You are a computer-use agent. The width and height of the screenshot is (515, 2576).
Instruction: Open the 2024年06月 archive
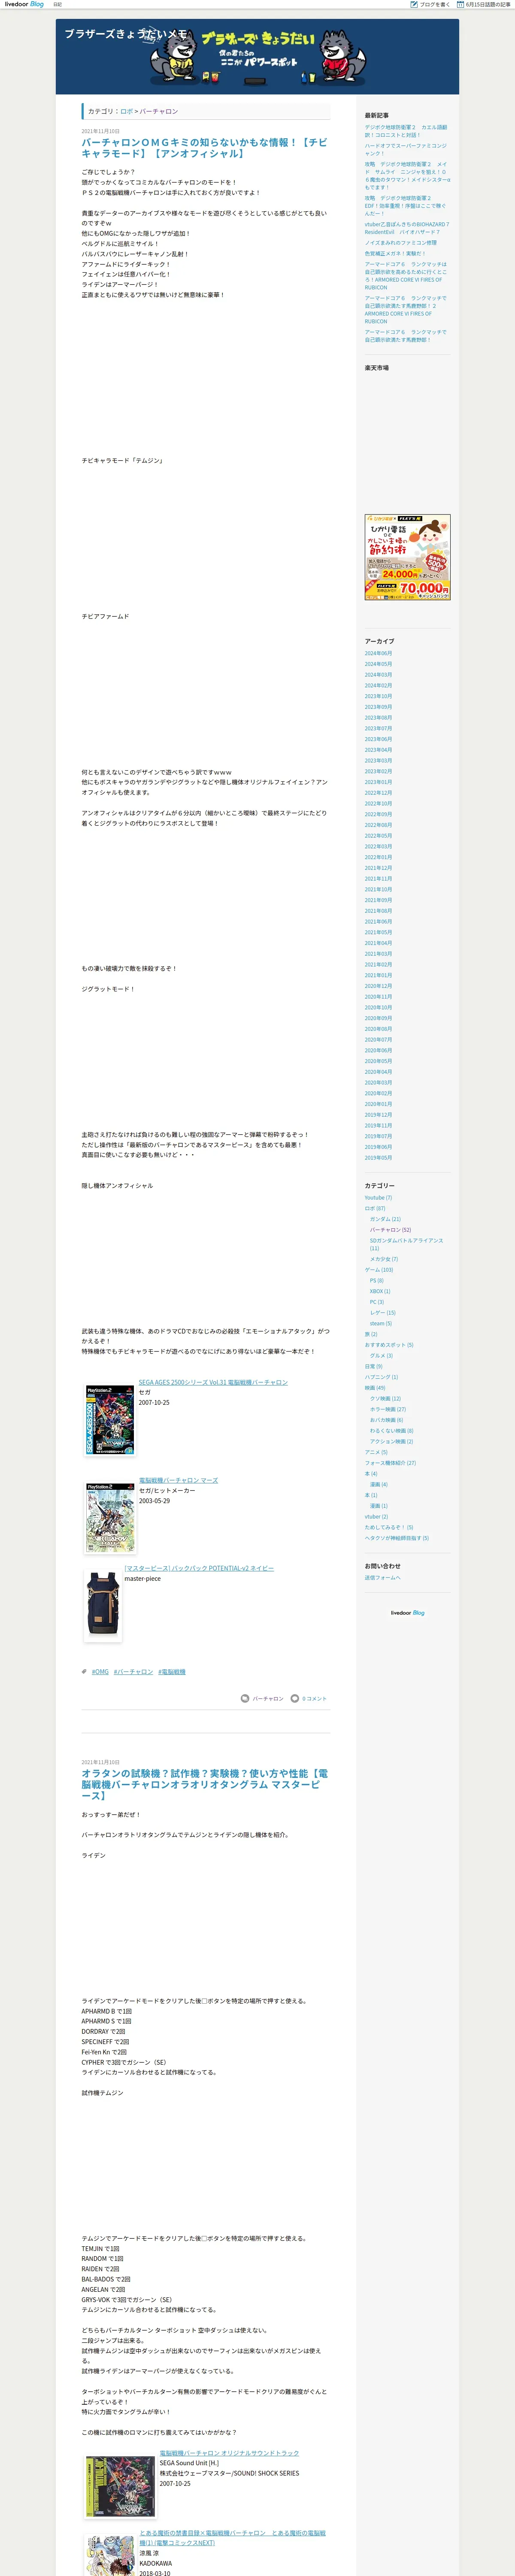378,653
